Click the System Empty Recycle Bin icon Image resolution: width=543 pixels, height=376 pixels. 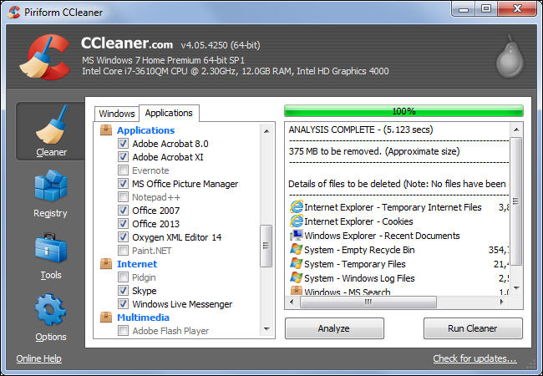(x=297, y=250)
